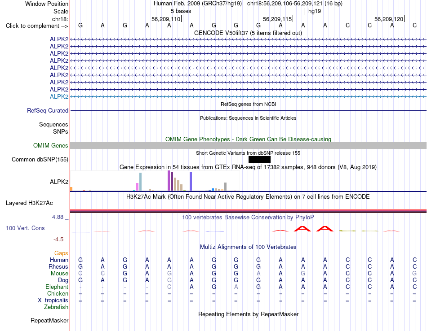427x331 pixels.
Task: Open the GTEx Gene Expression track title
Action: (248, 167)
